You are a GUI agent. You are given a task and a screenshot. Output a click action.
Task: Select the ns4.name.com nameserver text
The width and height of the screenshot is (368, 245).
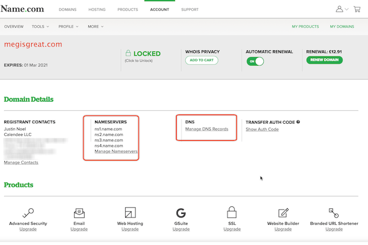click(x=109, y=146)
